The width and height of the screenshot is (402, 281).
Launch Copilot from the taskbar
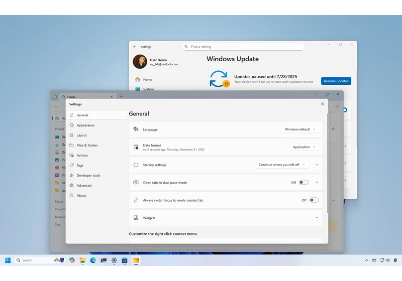72,260
